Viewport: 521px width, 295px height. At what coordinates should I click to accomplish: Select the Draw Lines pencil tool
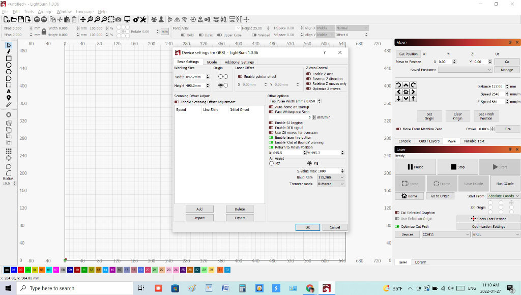coord(9,51)
